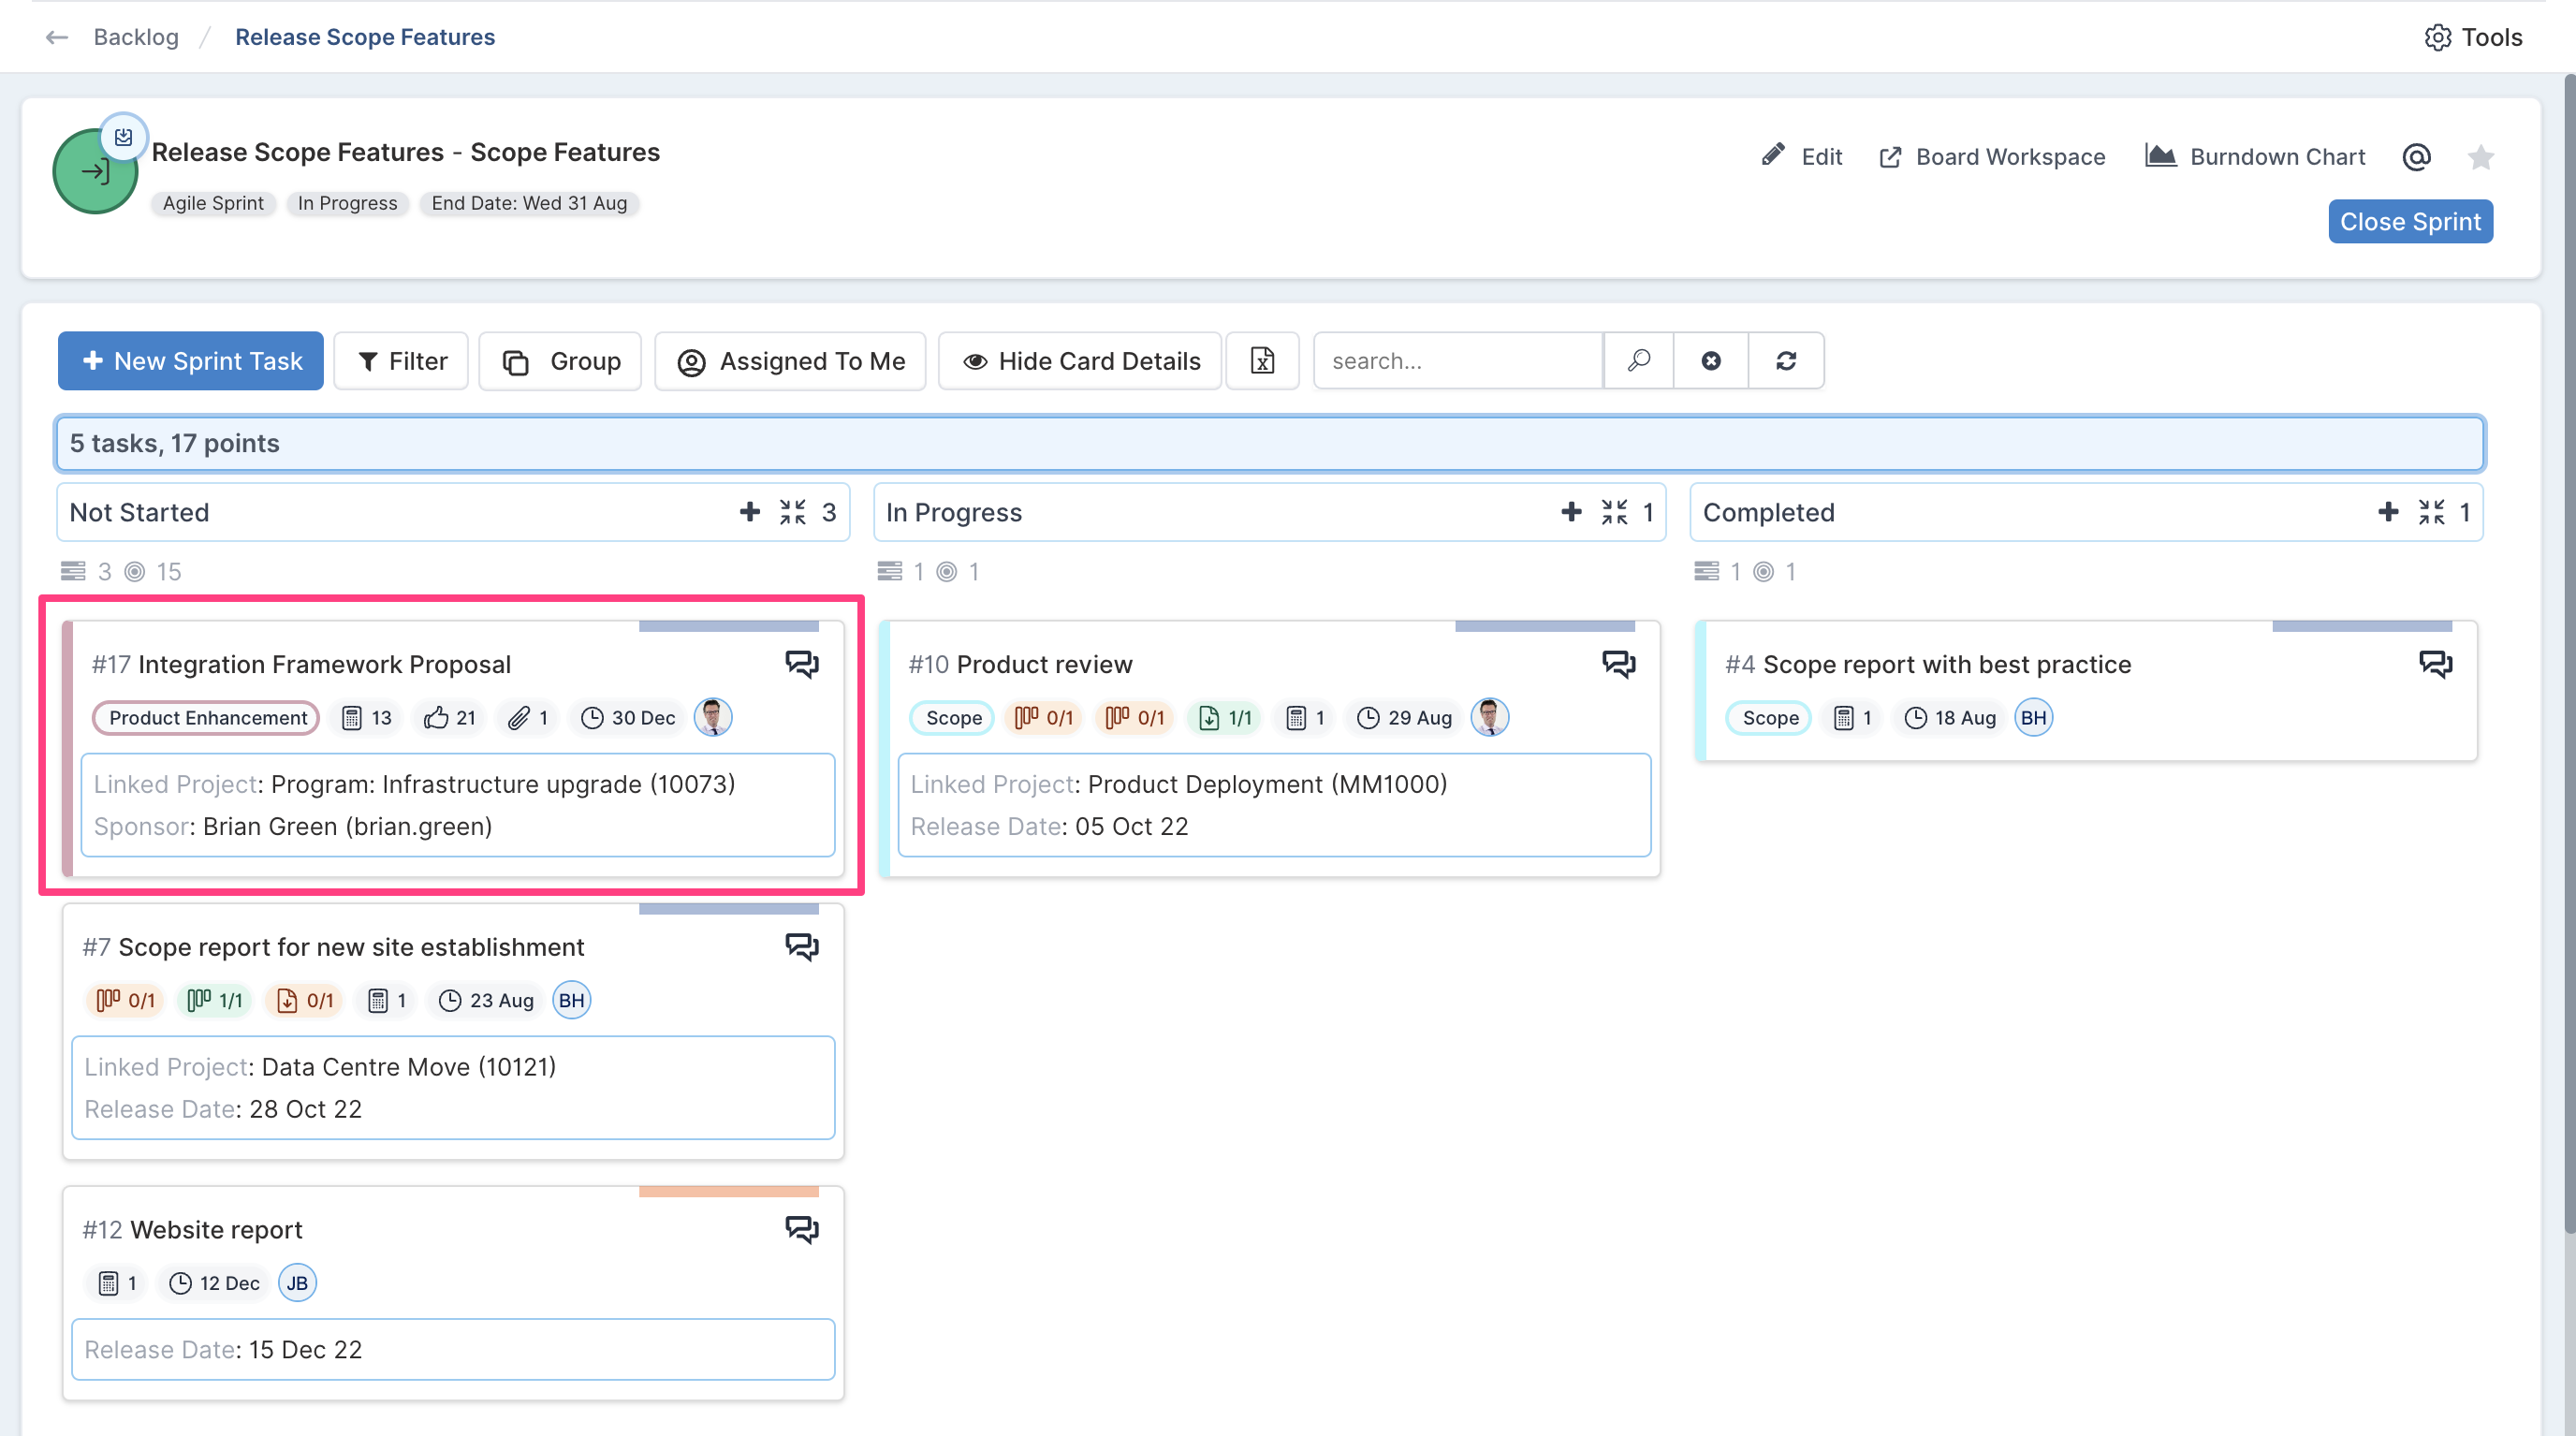Collapse the In Progress column
The height and width of the screenshot is (1436, 2576).
pos(1614,512)
